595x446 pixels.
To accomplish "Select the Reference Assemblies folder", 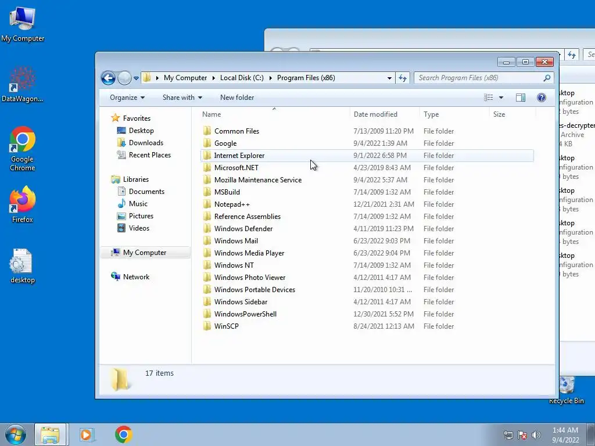I will pyautogui.click(x=247, y=217).
